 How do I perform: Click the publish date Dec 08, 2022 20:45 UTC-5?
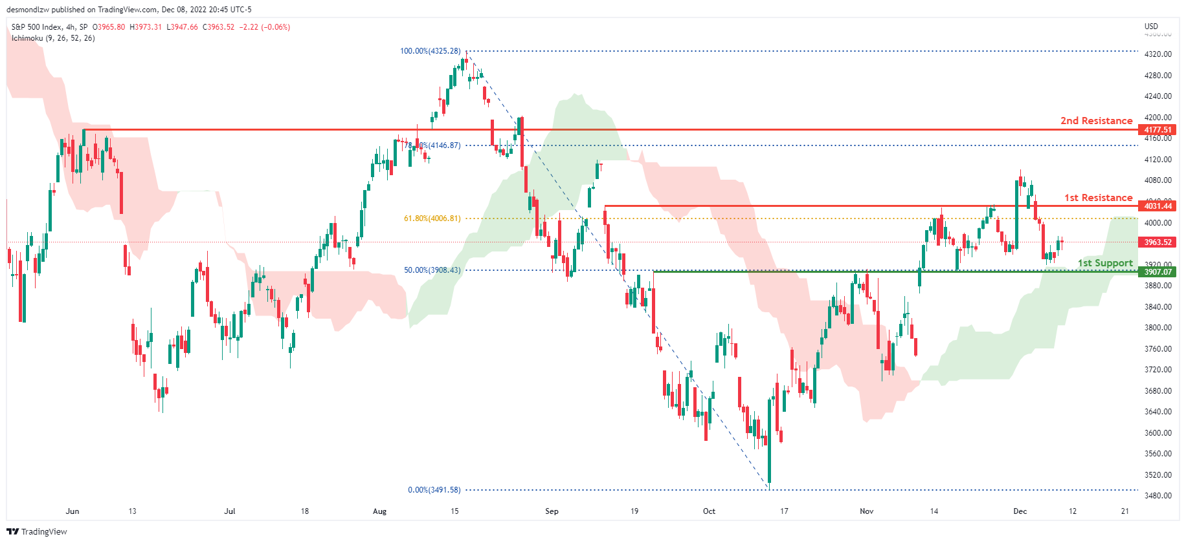pyautogui.click(x=207, y=10)
